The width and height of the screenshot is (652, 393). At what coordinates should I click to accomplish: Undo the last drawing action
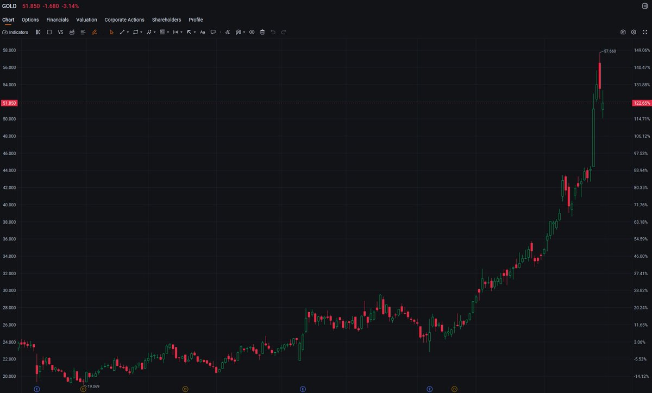tap(273, 32)
